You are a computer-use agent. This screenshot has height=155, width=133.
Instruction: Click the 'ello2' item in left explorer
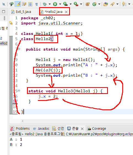point(4,43)
